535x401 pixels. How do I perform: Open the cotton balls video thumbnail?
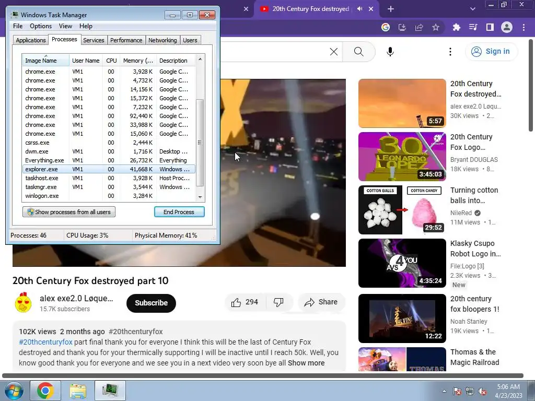point(402,210)
